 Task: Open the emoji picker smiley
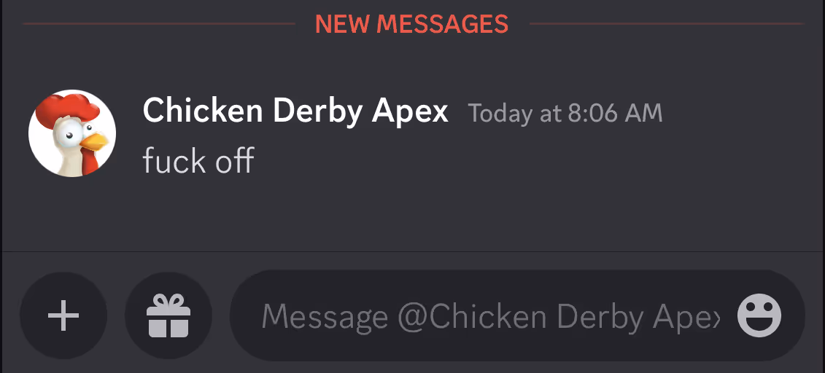coord(759,315)
